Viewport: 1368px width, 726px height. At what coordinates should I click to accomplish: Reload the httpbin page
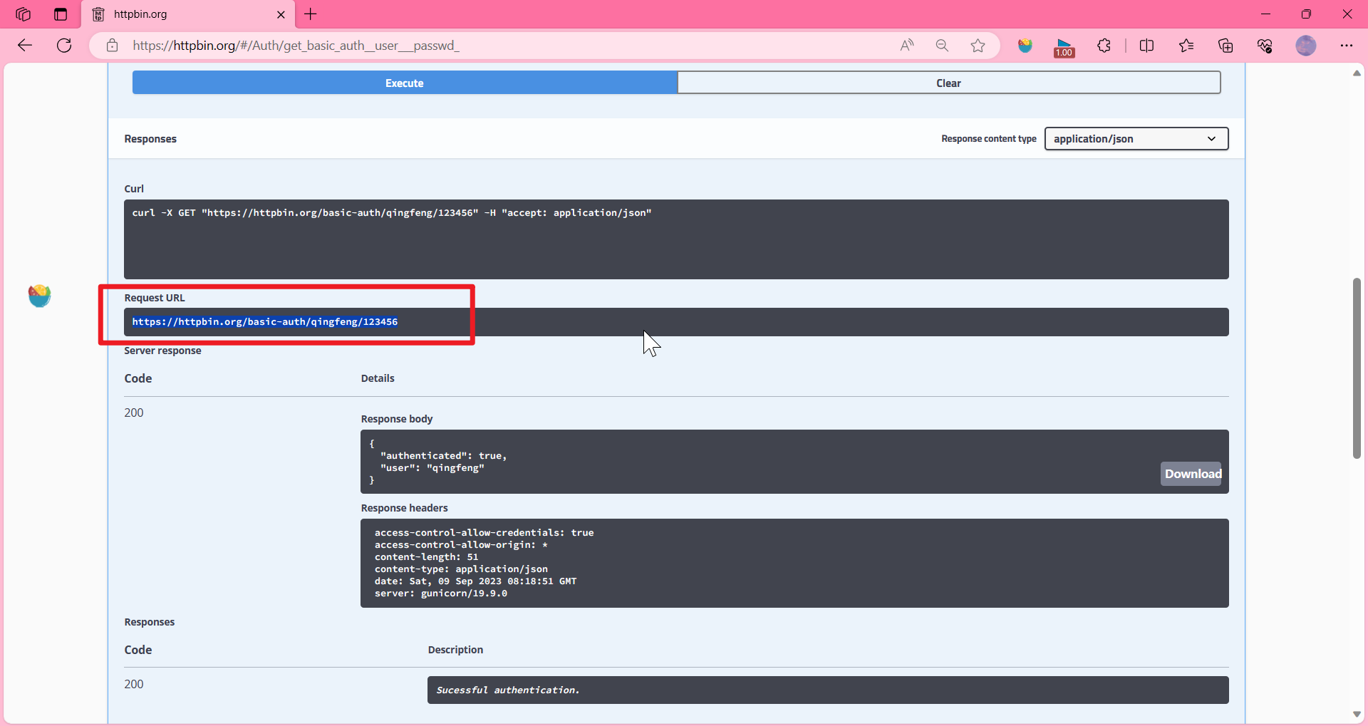(x=64, y=46)
